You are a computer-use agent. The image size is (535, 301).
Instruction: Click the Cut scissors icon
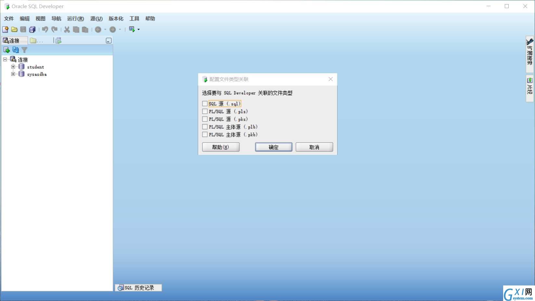pos(67,29)
